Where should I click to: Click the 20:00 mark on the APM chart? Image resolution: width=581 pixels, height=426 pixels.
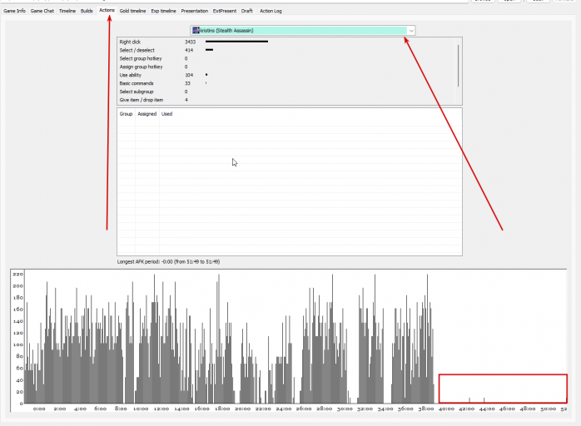(x=242, y=409)
